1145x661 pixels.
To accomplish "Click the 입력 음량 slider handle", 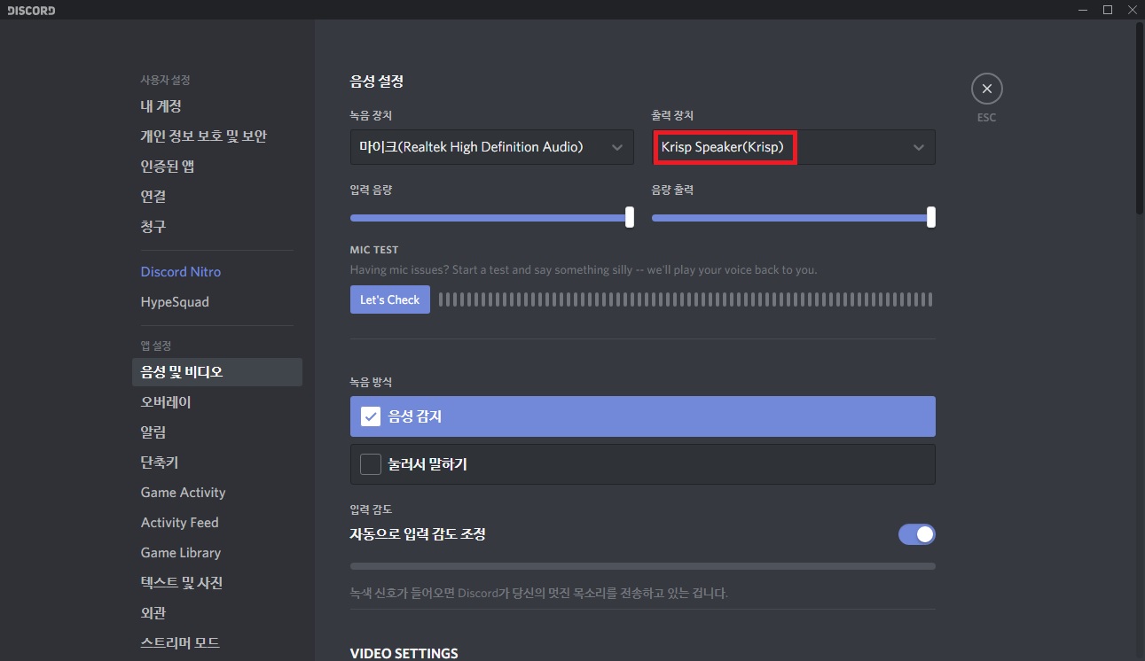I will pos(630,217).
